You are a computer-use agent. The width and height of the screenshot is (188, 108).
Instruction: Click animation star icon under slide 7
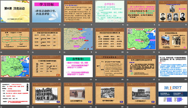(x=1, y=52)
